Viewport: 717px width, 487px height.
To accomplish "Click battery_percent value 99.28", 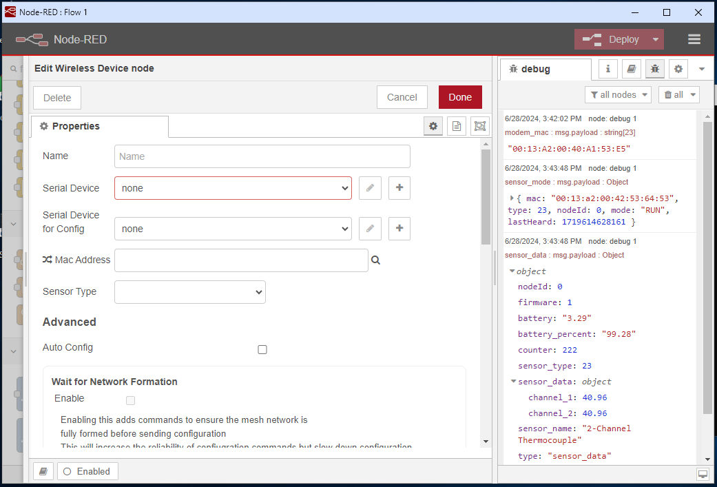I will (x=619, y=334).
